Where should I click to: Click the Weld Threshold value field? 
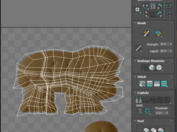coord(160,113)
